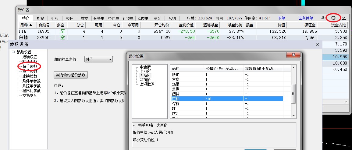The image size is (352, 150).
Task: Click the 国内合约超价参数 button
Action: (71, 75)
